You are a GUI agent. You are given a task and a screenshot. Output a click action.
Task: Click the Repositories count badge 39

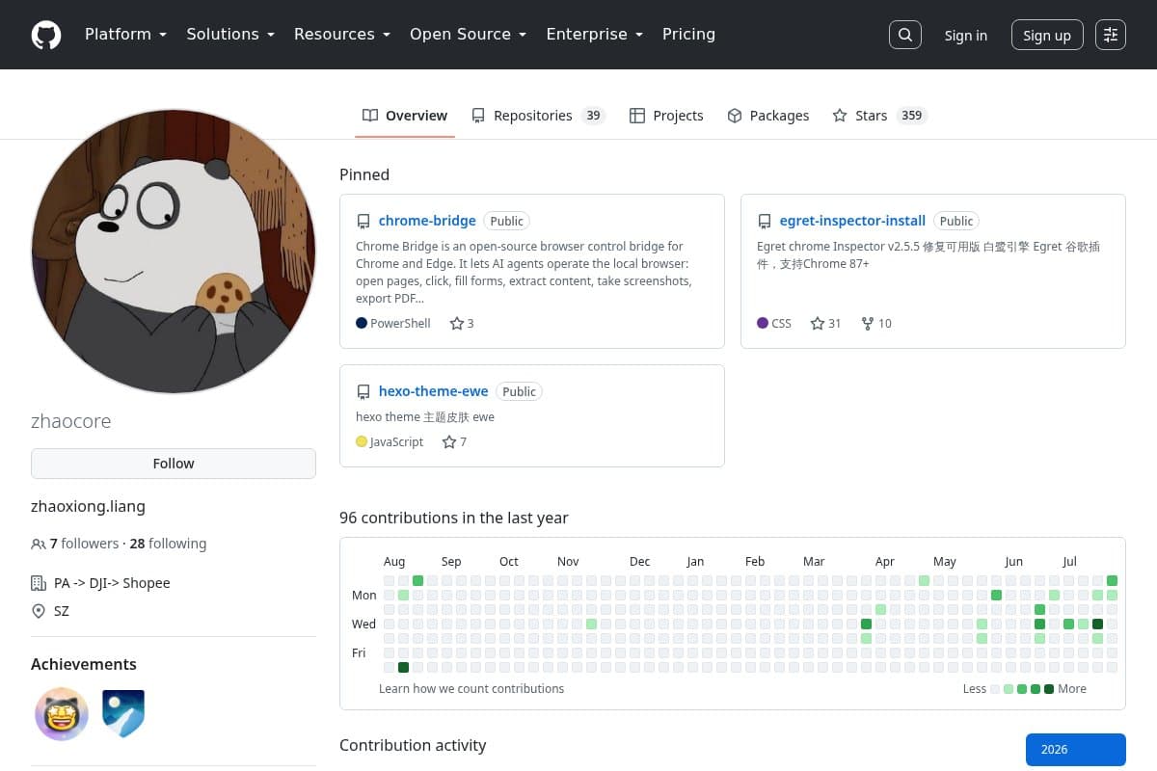pyautogui.click(x=593, y=116)
